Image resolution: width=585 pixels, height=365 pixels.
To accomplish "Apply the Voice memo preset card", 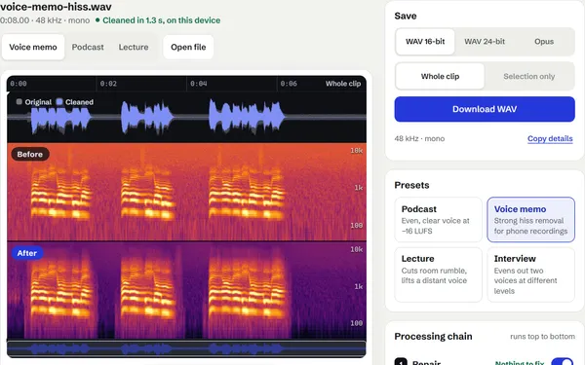I will (530, 220).
